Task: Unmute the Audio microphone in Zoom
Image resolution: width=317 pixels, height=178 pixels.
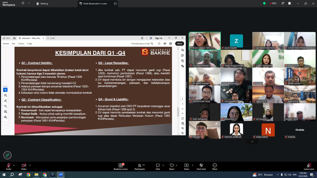Action: 8,166
